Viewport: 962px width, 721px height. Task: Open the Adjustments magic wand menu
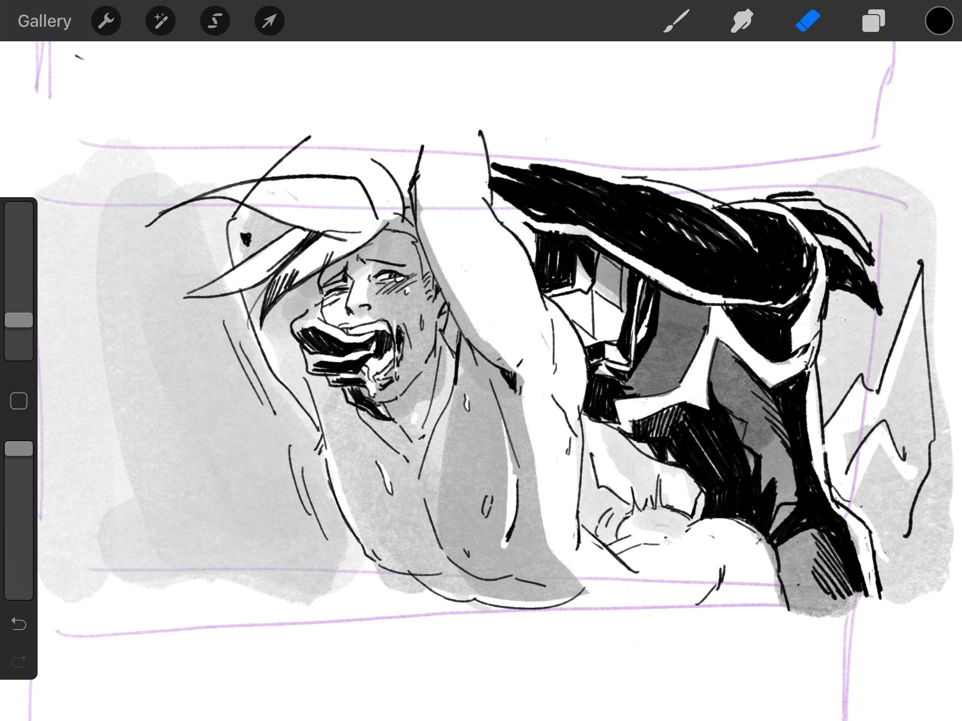161,21
